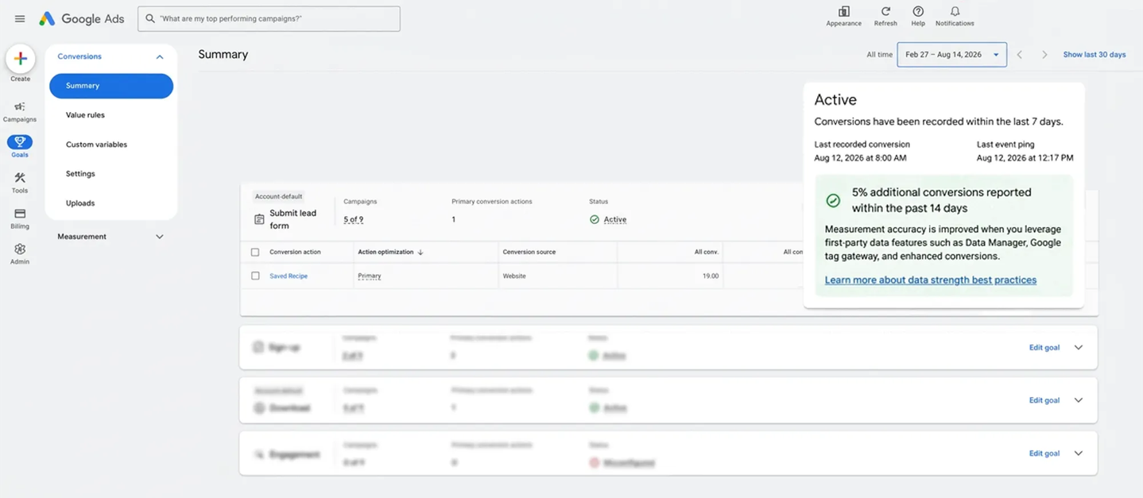Image resolution: width=1143 pixels, height=498 pixels.
Task: Open the Uploads menu item
Action: tap(80, 203)
